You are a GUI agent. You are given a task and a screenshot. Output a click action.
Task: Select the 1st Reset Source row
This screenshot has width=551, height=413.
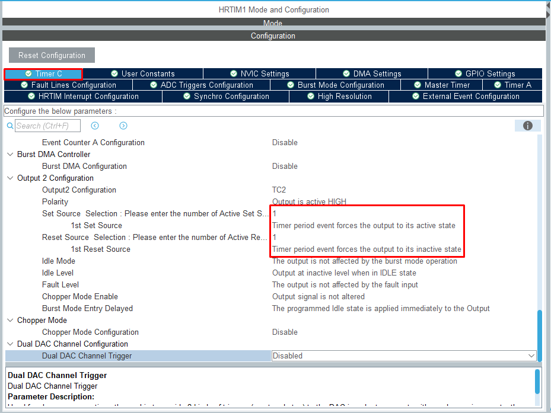point(270,249)
